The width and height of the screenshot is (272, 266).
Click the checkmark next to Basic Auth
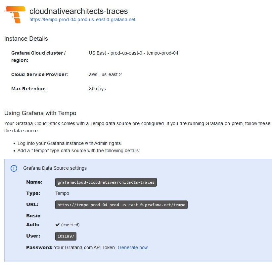(x=57, y=225)
